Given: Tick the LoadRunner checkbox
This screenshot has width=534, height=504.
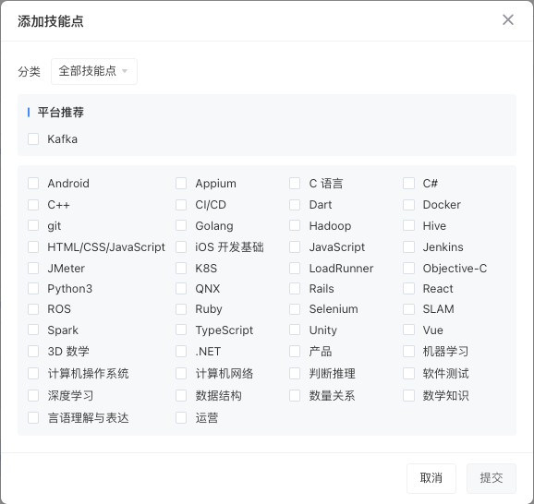Looking at the screenshot, I should tap(295, 269).
